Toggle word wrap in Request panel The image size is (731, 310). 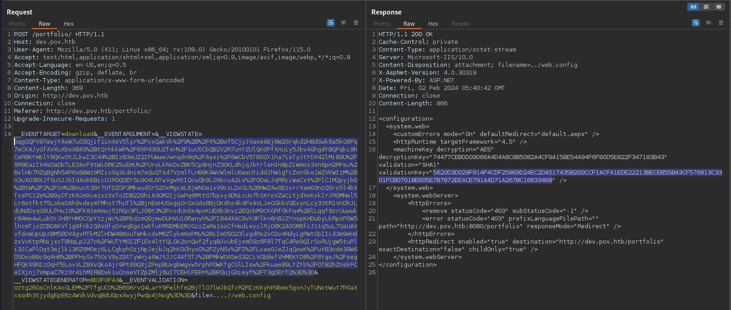pyautogui.click(x=331, y=23)
